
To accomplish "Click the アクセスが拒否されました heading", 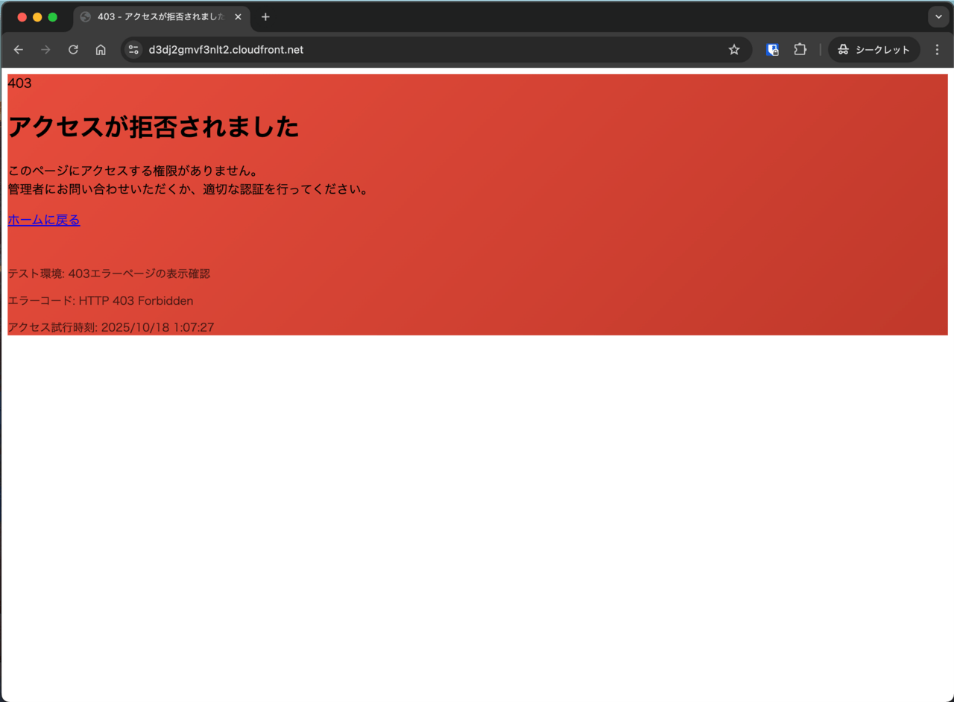I will (154, 127).
